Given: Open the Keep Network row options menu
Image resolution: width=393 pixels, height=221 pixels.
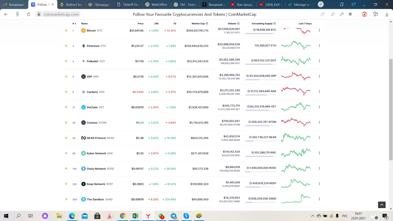Looking at the screenshot, I should click(x=319, y=184).
